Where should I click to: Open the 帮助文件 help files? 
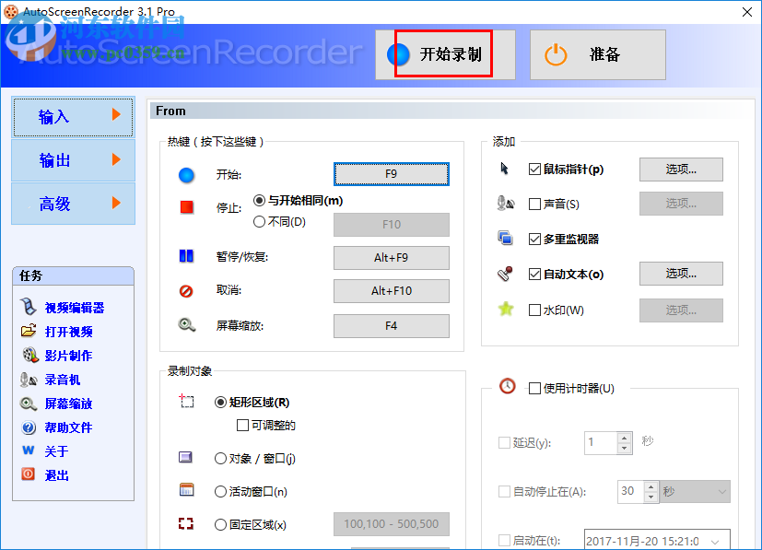click(27, 427)
